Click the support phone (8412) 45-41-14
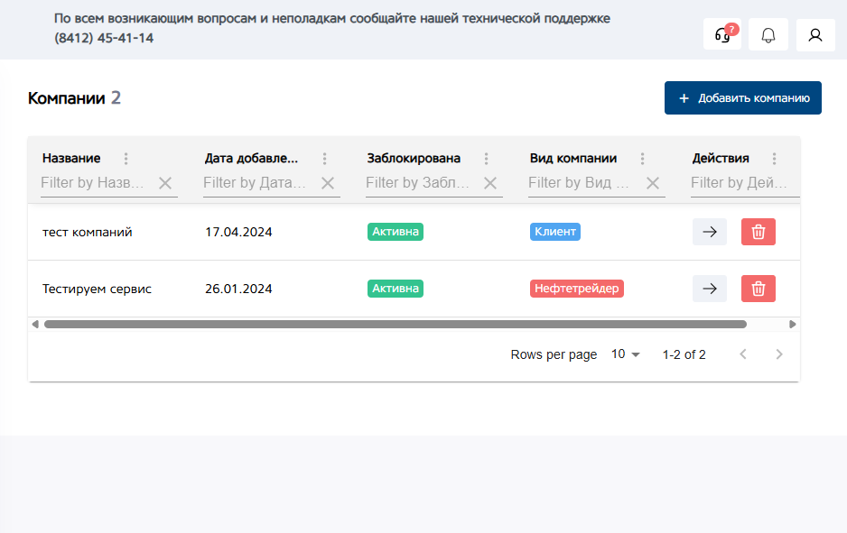 (x=104, y=38)
